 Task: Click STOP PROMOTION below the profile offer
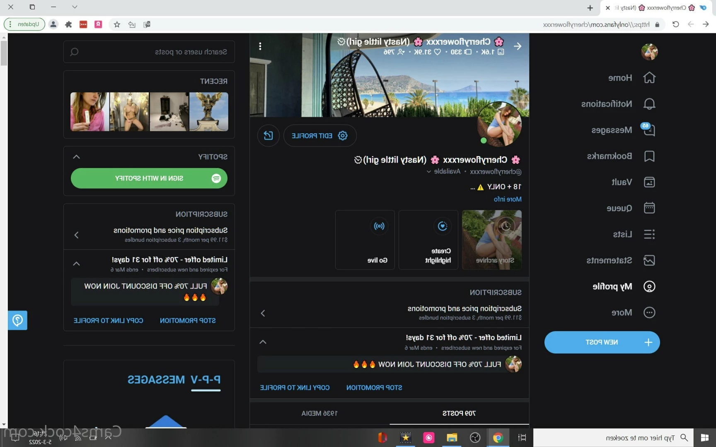(x=374, y=388)
